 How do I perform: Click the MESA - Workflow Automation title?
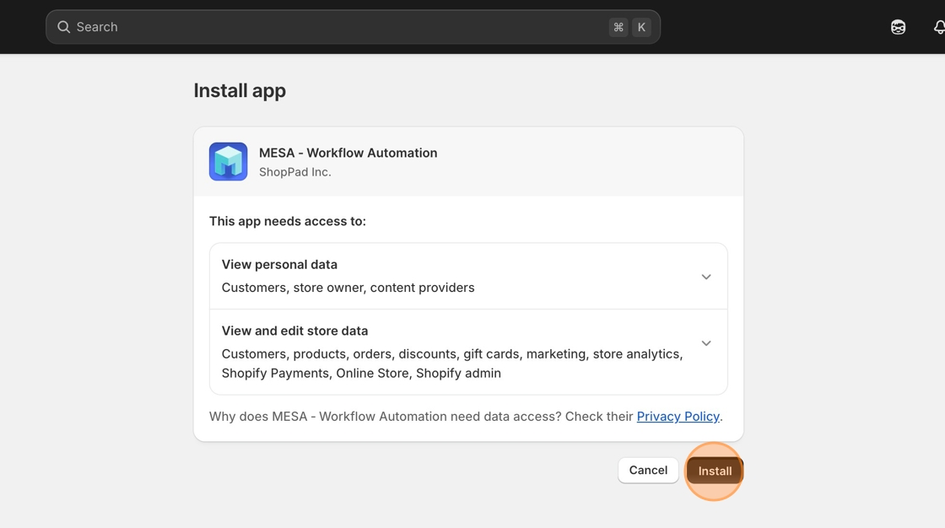[348, 153]
